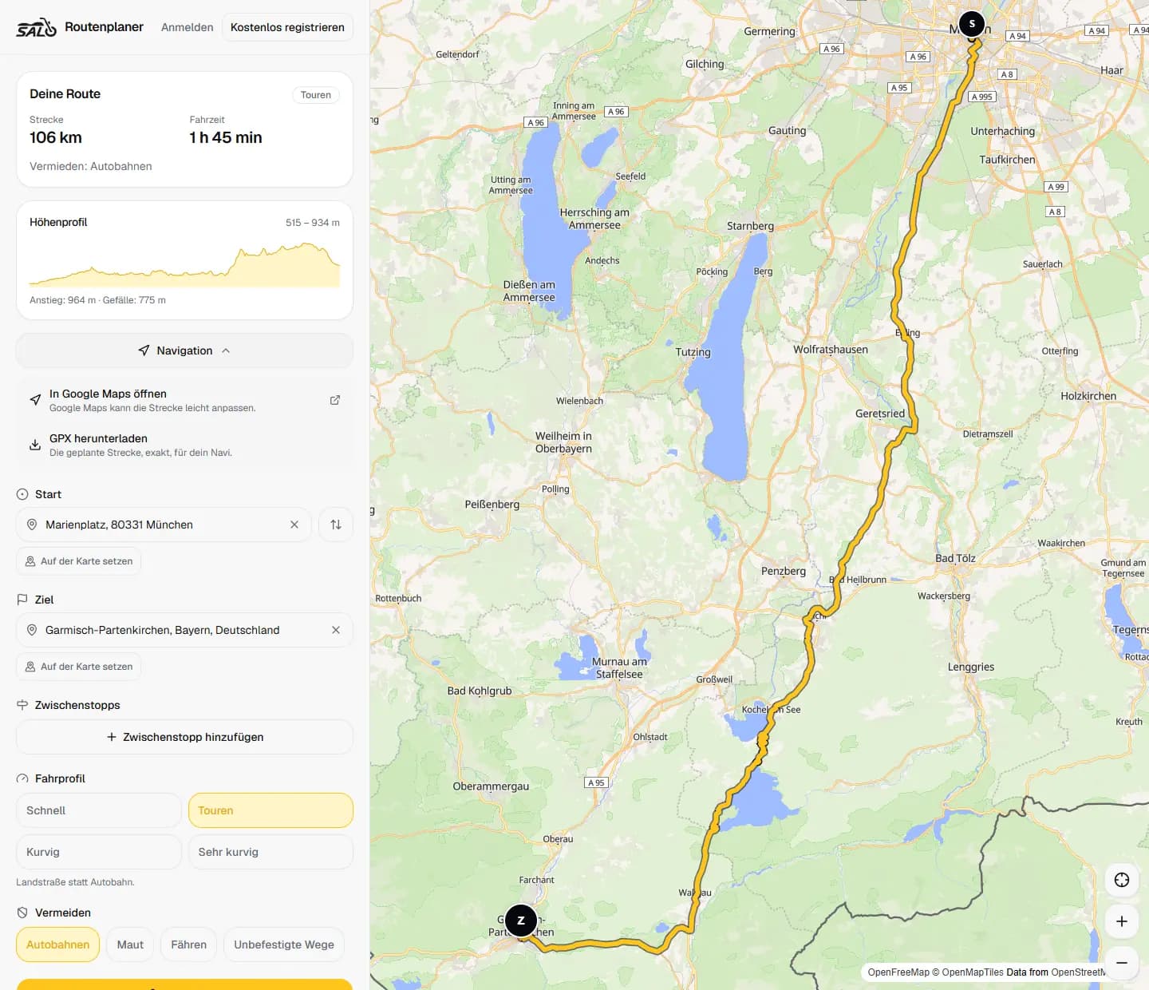Click the Vermieden: Autobahnen text

pyautogui.click(x=91, y=166)
